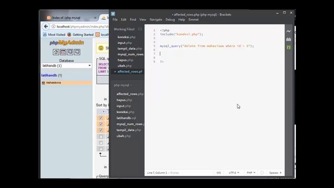This screenshot has height=188, width=334.
Task: Check the second unchecked row checkbox
Action: 101,143
